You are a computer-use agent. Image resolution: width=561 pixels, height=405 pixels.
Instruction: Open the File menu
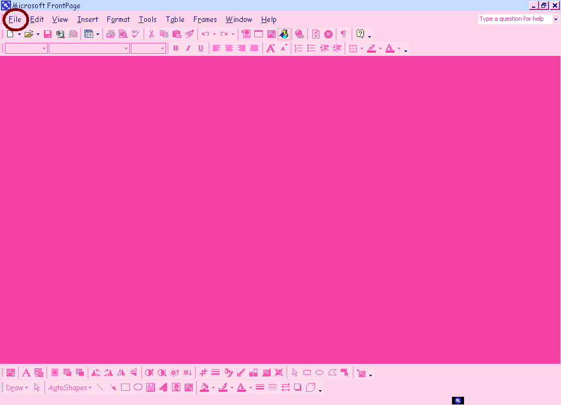tap(15, 19)
